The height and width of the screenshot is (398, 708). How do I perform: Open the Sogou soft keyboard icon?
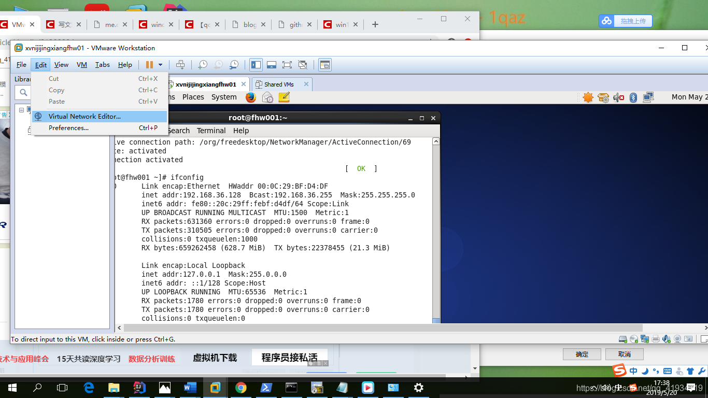(x=668, y=371)
